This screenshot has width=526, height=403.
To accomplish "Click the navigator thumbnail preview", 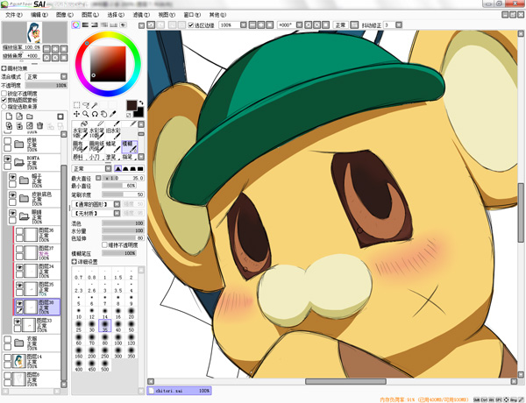I will click(x=35, y=32).
